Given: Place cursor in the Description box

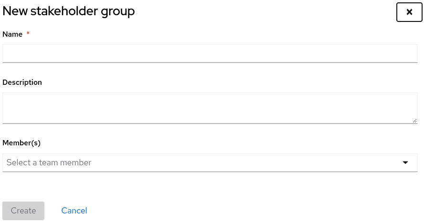Looking at the screenshot, I should [210, 108].
